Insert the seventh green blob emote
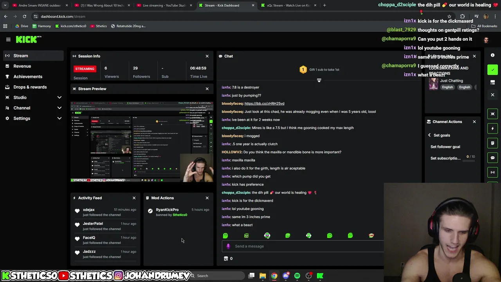This screenshot has height=282, width=501. point(350,235)
